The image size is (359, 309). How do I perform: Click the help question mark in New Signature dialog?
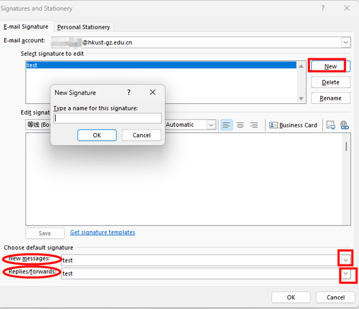point(129,92)
